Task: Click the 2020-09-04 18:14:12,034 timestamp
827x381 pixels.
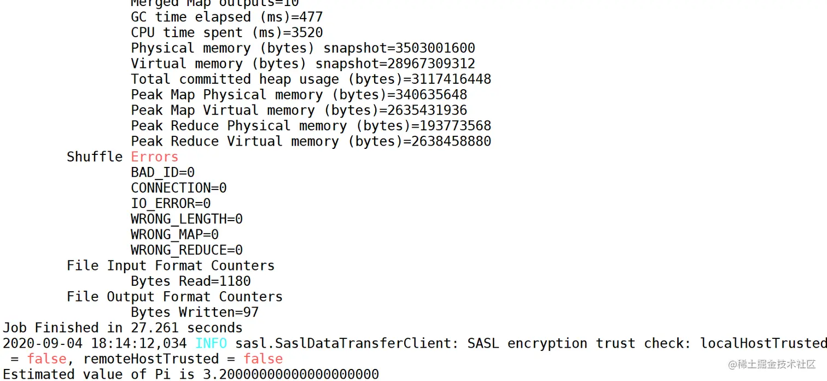Action: point(95,343)
